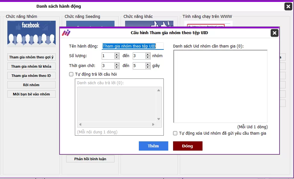
Task: Click the app logo icon in dialog title
Action: [x=66, y=33]
